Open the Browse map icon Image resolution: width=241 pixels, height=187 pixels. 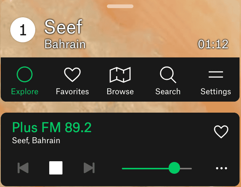pos(120,75)
